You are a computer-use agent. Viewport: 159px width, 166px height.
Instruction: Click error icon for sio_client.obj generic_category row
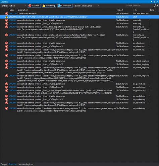[x=7, y=56]
